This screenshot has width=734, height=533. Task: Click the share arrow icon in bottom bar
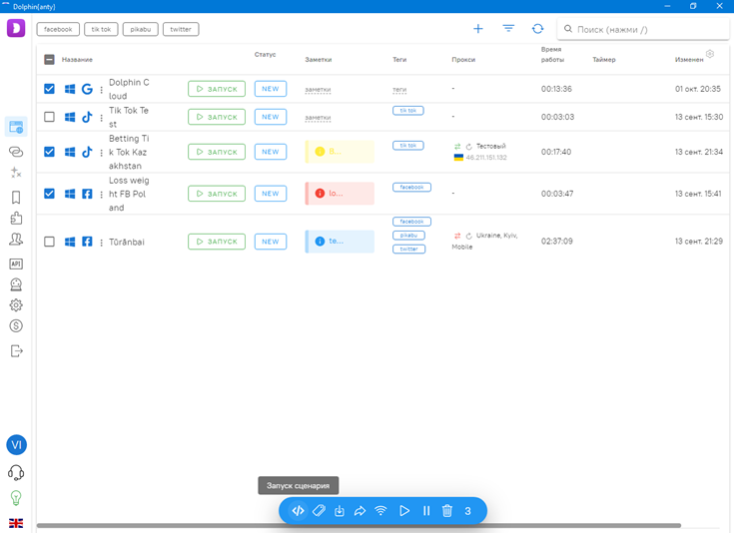[360, 511]
